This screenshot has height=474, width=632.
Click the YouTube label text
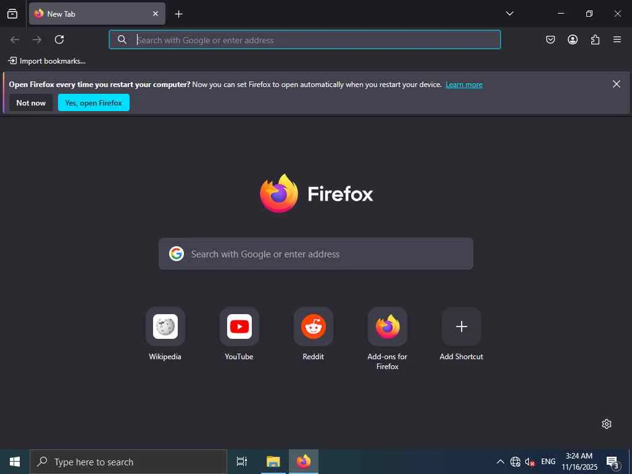click(x=239, y=357)
